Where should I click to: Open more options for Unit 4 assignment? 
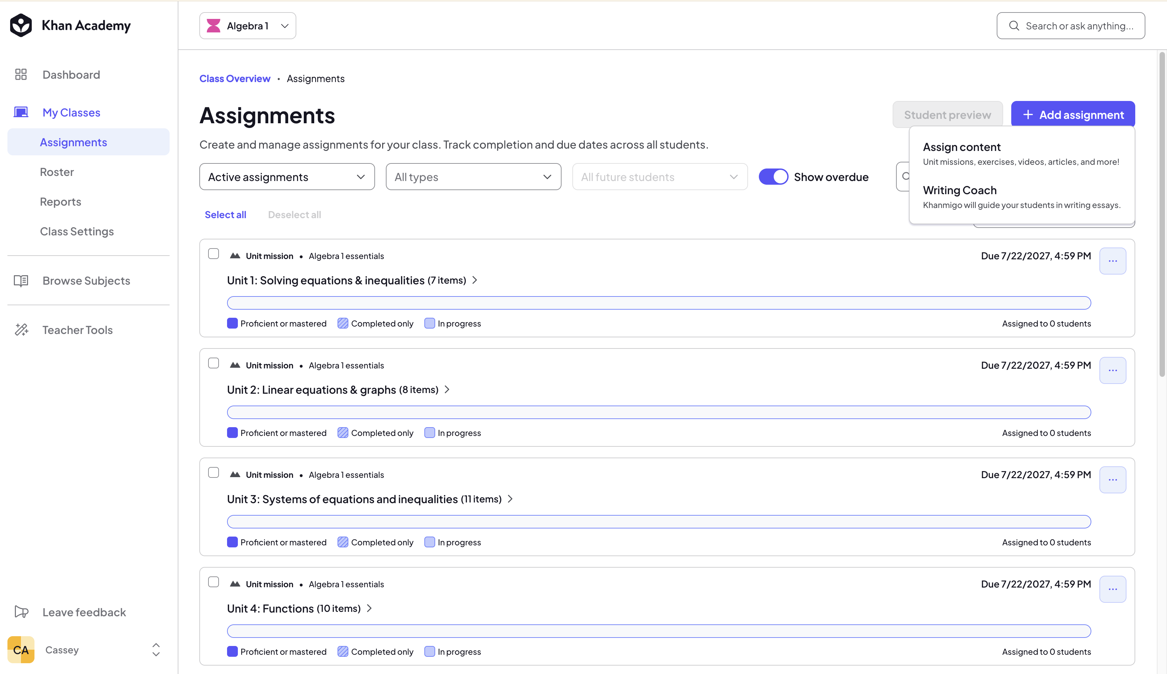1113,589
